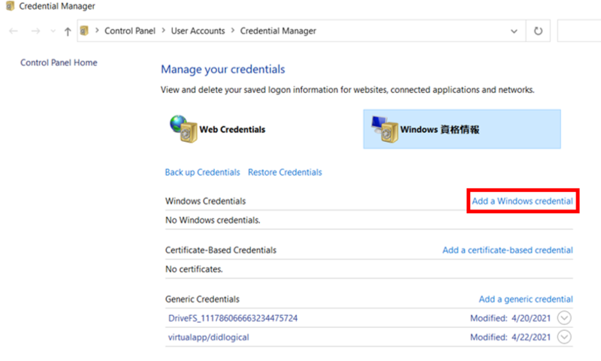Image resolution: width=601 pixels, height=361 pixels.
Task: Refresh the Credential Manager page
Action: pos(538,31)
